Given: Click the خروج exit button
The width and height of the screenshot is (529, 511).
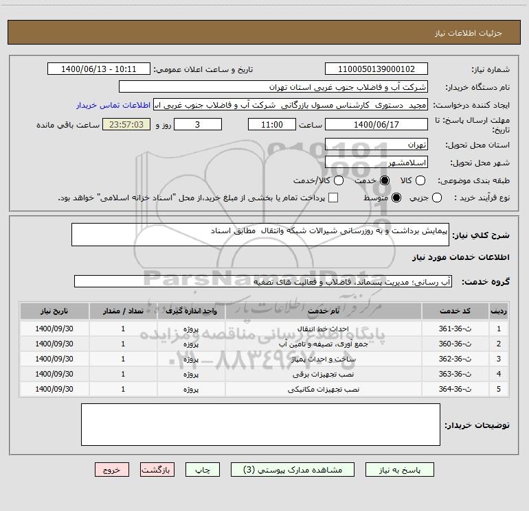Looking at the screenshot, I should coord(112,470).
